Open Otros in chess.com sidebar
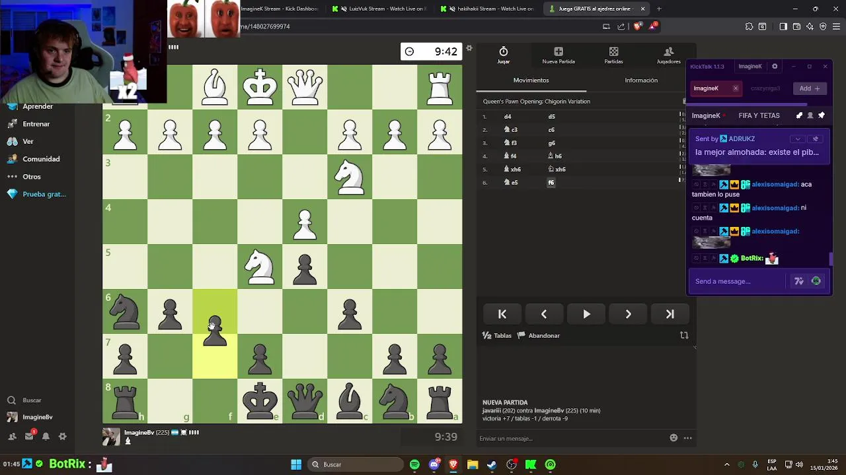Screen dimensions: 846x475 click(x=24, y=177)
